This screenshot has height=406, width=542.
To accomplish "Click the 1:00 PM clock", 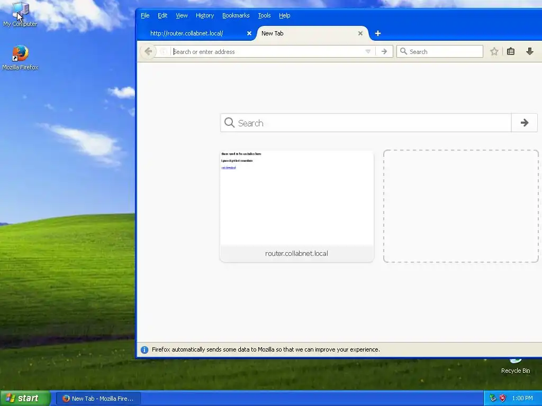I will [522, 399].
